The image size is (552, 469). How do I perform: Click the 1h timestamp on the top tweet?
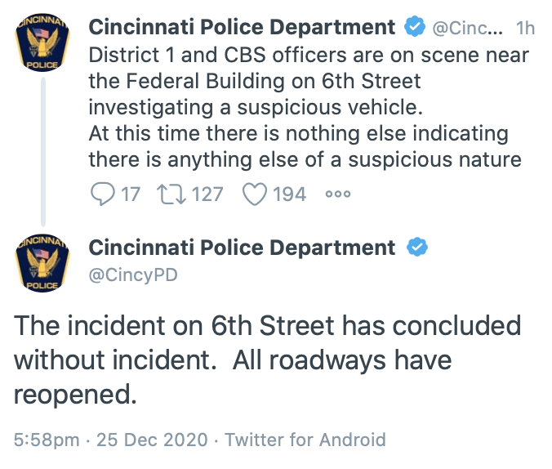click(525, 28)
